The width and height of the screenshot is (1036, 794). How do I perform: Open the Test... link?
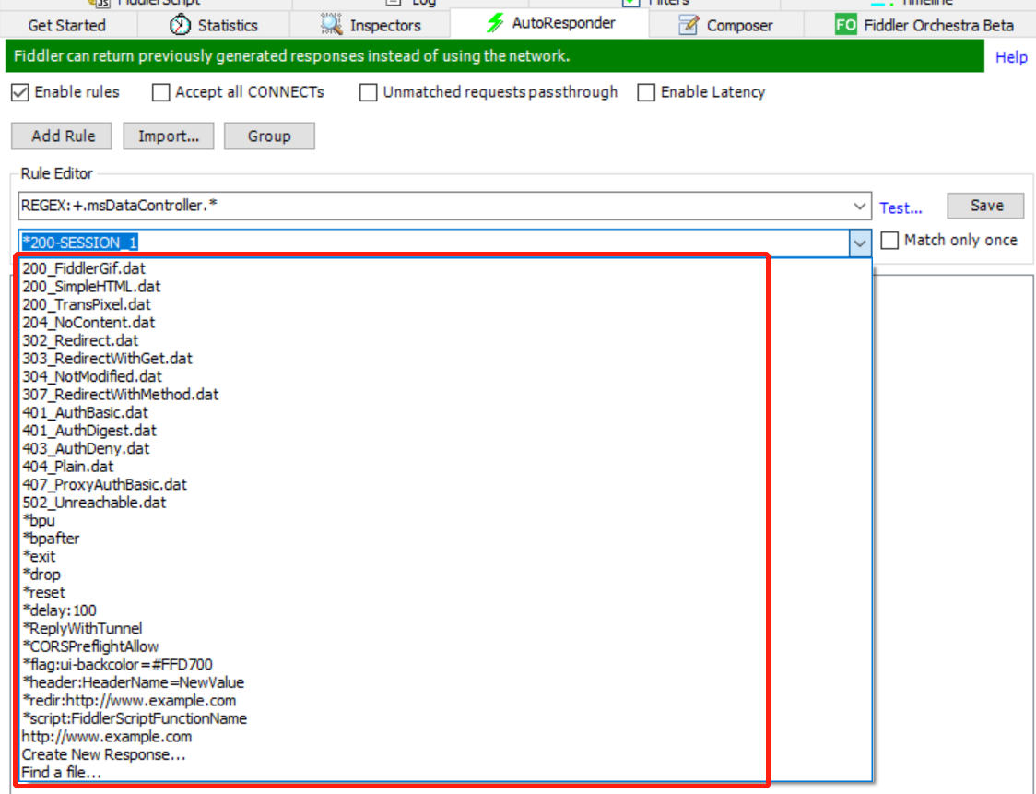coord(901,207)
